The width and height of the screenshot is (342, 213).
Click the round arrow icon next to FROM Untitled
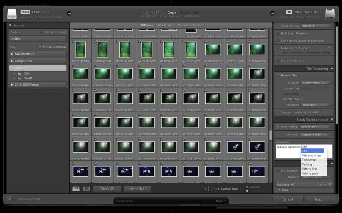(69, 13)
